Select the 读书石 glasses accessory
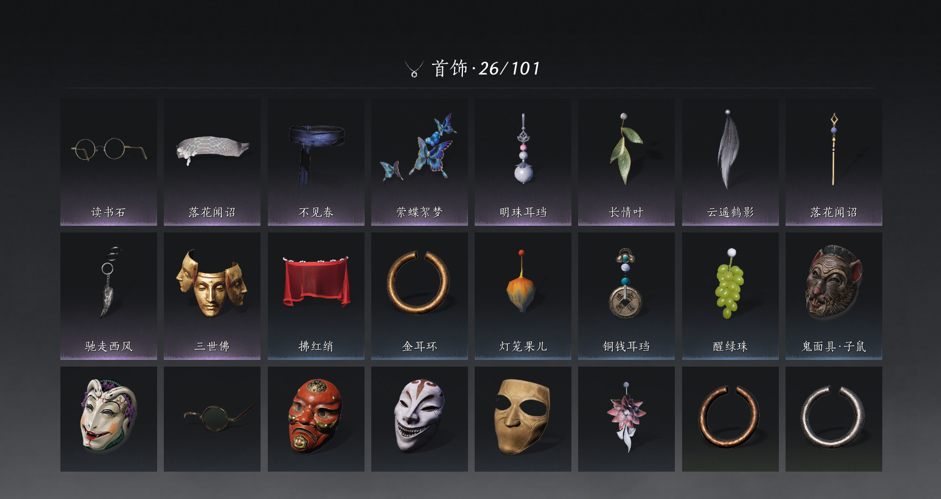This screenshot has height=499, width=941. [108, 162]
